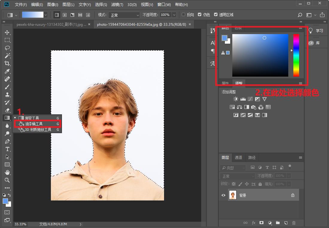Viewport: 329px width, 228px height.
Task: Hide the 背景 layer via eye icon
Action: (223, 195)
